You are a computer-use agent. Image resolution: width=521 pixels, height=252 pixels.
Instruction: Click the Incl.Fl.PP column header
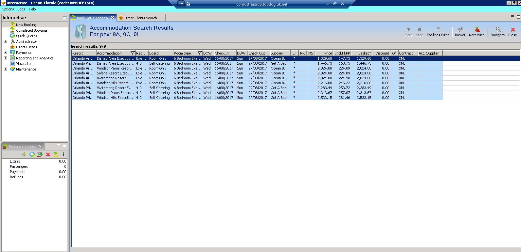tap(342, 53)
